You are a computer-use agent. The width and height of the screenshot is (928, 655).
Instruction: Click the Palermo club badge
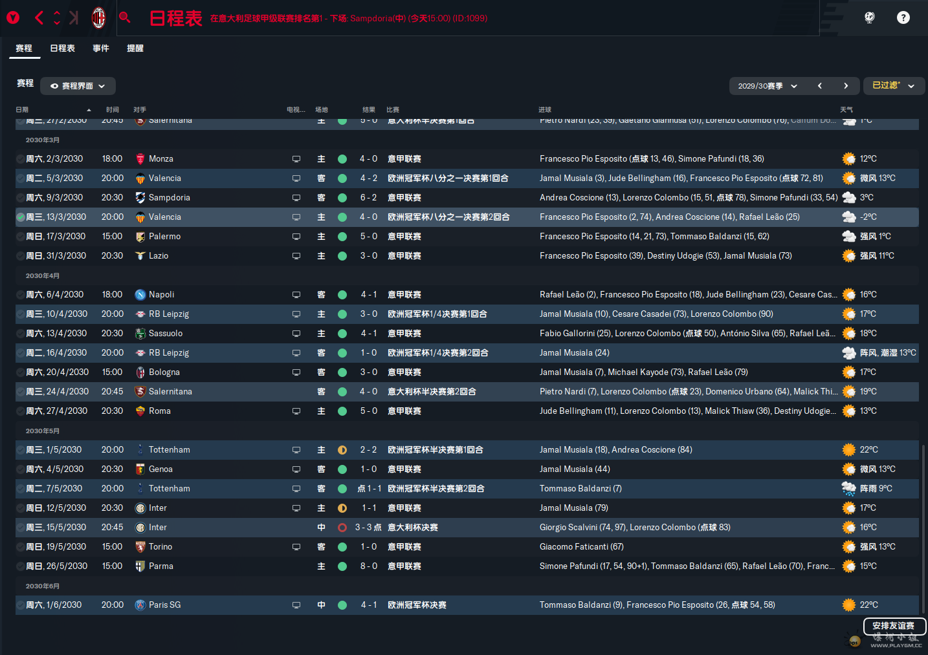140,237
